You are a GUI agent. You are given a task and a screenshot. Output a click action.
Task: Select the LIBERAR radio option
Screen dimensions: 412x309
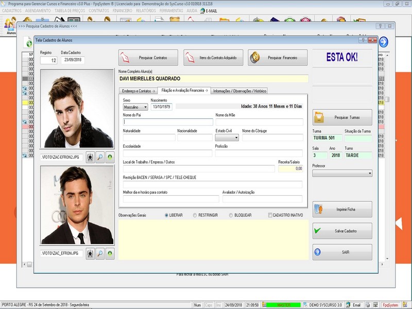[x=166, y=215]
